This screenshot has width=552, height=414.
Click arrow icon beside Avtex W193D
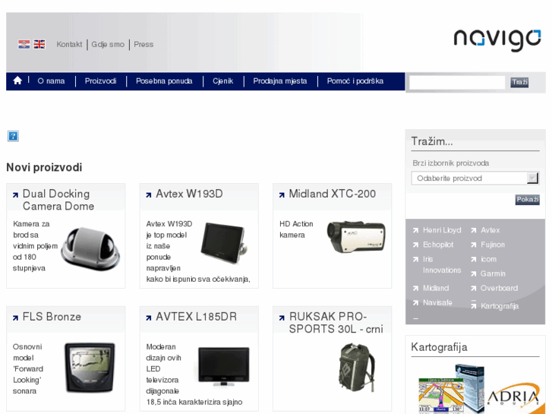[x=149, y=194]
